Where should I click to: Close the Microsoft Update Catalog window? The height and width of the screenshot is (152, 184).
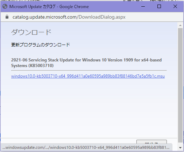click(175, 6)
